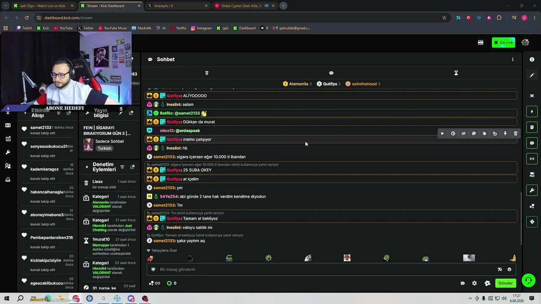
Task: Click the Gönder send button
Action: pos(505,283)
